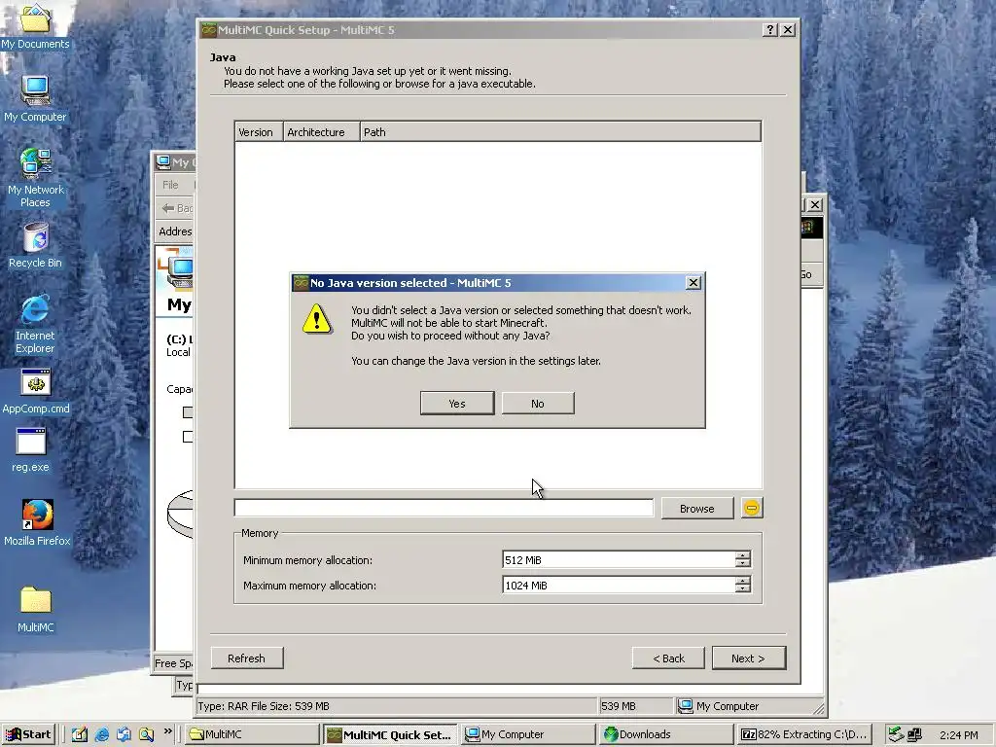
Task: Click the Browse button for java executable
Action: 696,508
